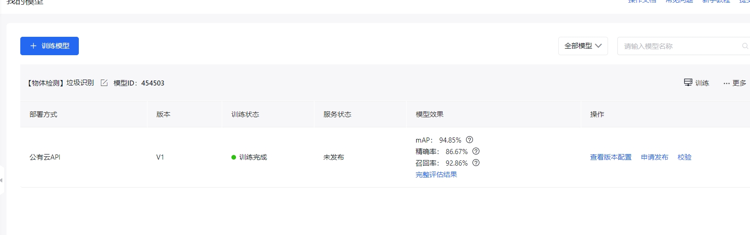This screenshot has width=750, height=235.
Task: Click the 召回率 92.86% value
Action: click(456, 163)
